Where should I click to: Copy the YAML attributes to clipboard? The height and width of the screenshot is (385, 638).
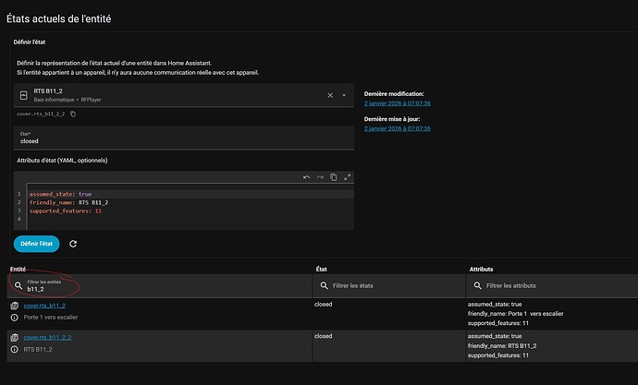pos(334,177)
